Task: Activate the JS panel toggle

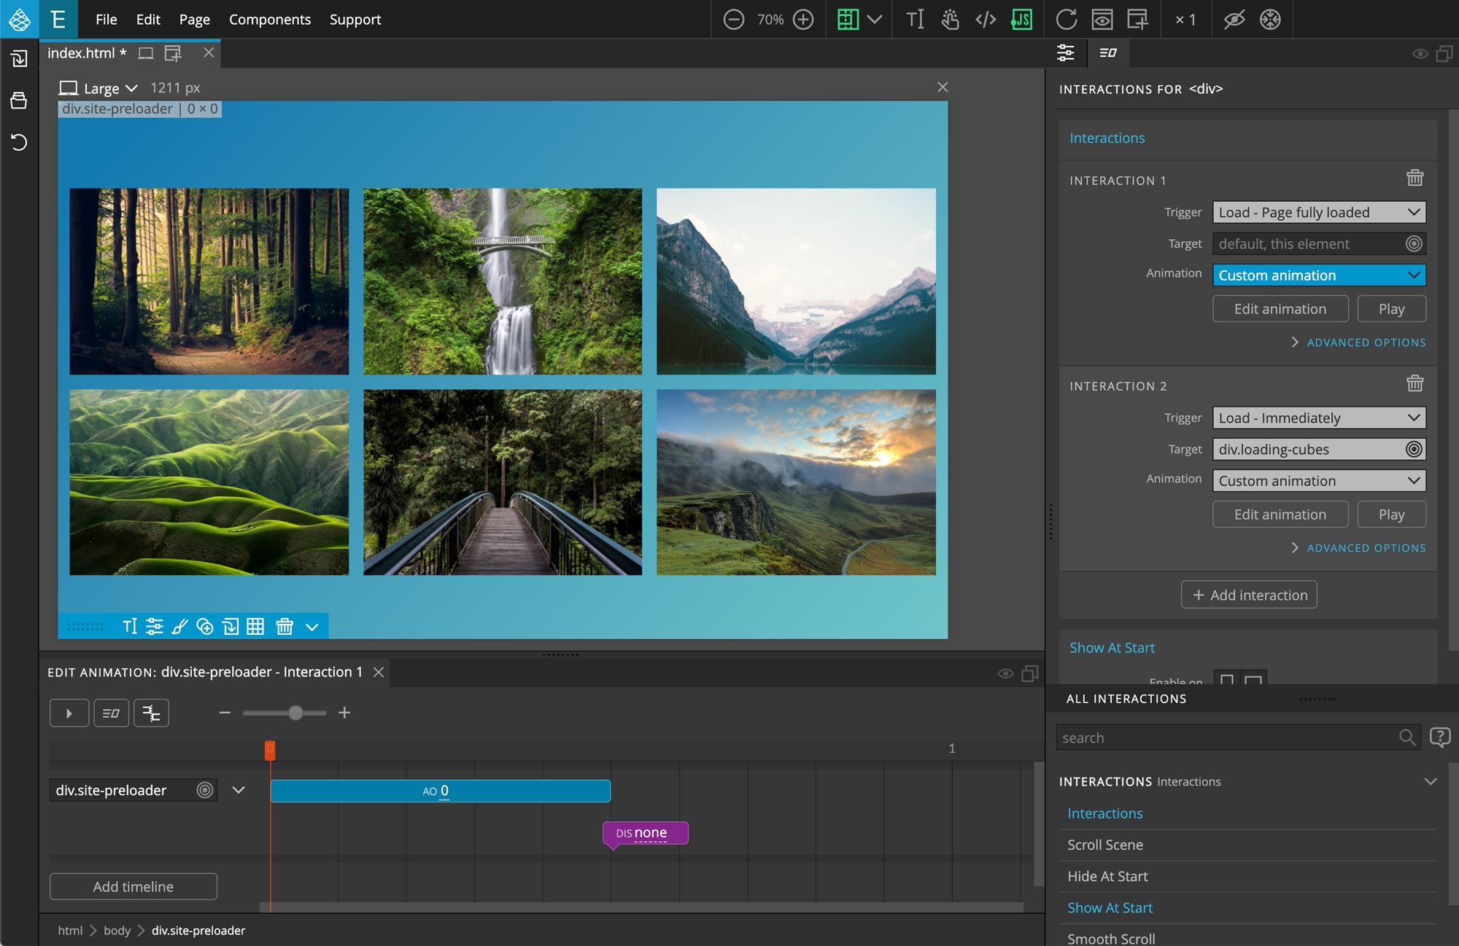Action: click(x=1021, y=20)
